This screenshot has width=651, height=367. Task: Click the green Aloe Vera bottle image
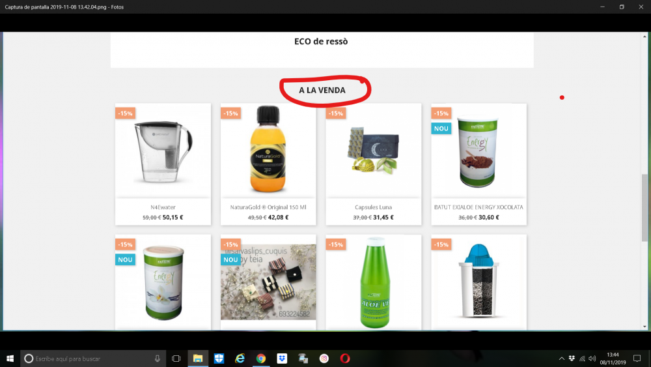click(x=374, y=283)
